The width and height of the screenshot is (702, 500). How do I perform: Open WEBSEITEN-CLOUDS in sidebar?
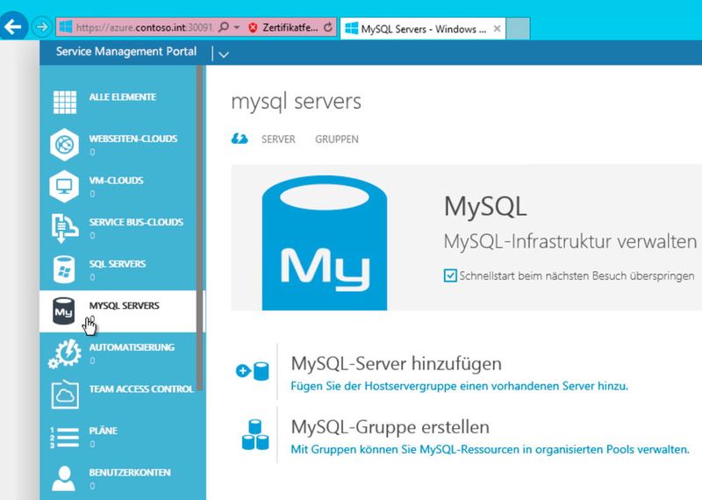133,139
